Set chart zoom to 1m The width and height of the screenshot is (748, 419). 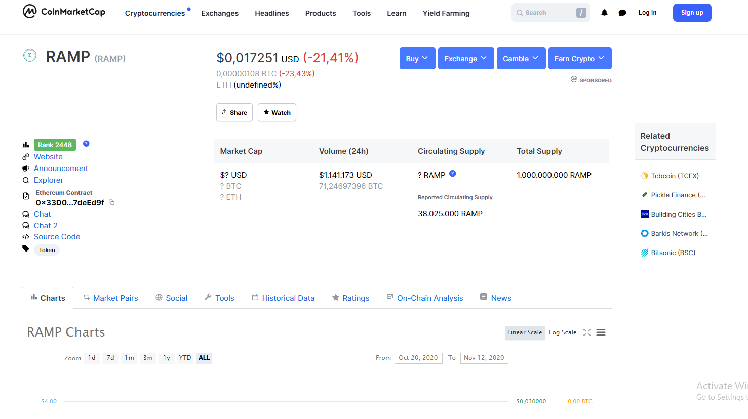(x=129, y=358)
